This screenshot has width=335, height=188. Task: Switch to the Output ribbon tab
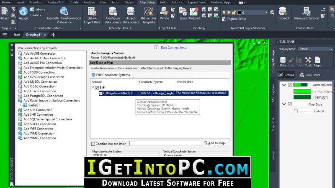point(130,2)
